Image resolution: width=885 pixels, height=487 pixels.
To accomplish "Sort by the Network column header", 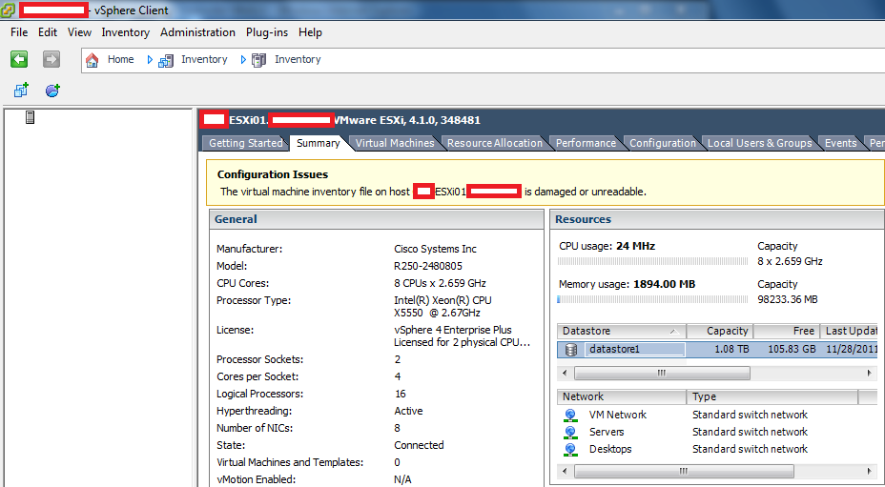I will click(622, 396).
